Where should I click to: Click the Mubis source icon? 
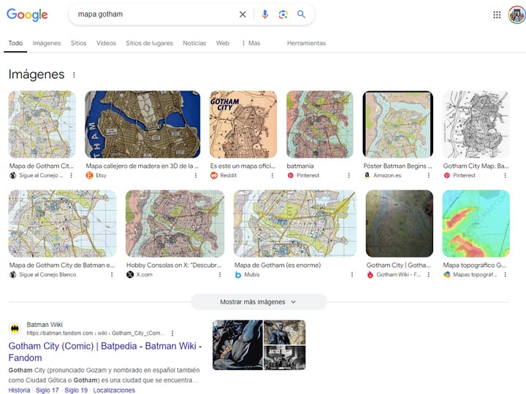click(x=238, y=275)
